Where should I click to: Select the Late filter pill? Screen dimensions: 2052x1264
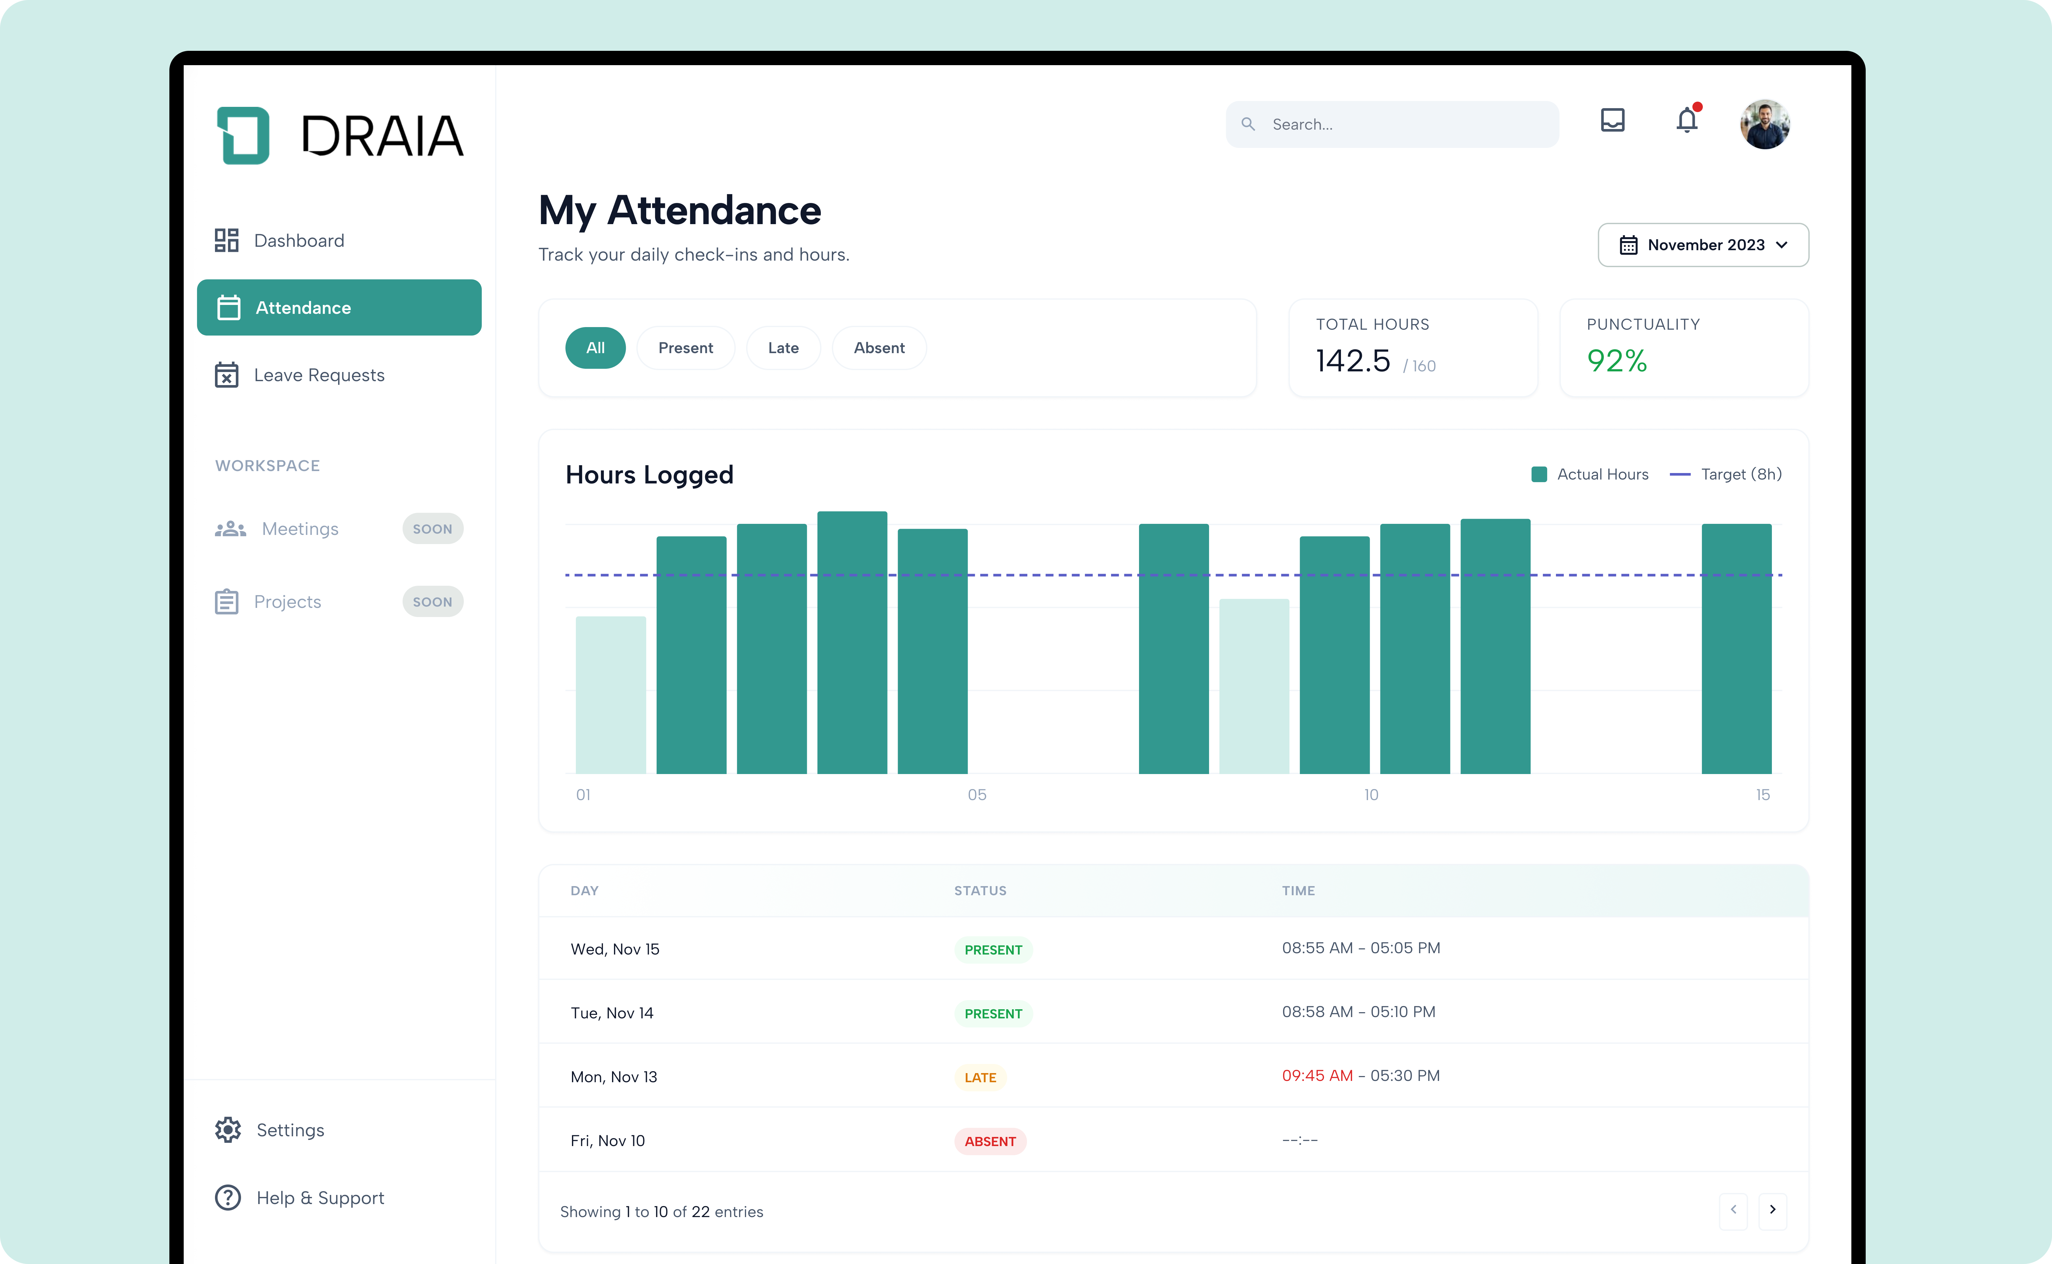pyautogui.click(x=783, y=348)
